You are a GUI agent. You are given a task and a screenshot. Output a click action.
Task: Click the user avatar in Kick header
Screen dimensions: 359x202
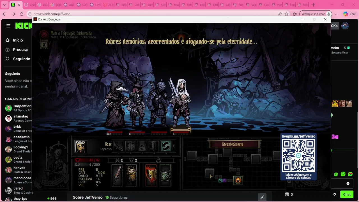click(345, 26)
